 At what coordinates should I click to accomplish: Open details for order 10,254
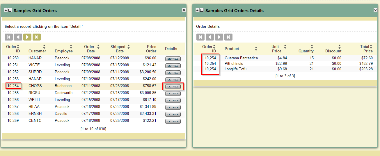(x=173, y=87)
